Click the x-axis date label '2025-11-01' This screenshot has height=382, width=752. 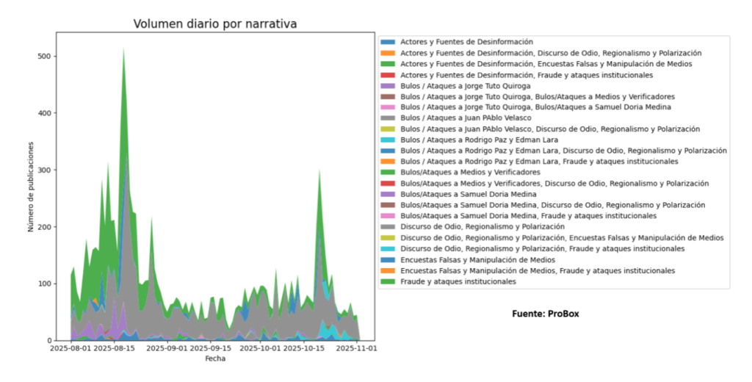coord(356,350)
